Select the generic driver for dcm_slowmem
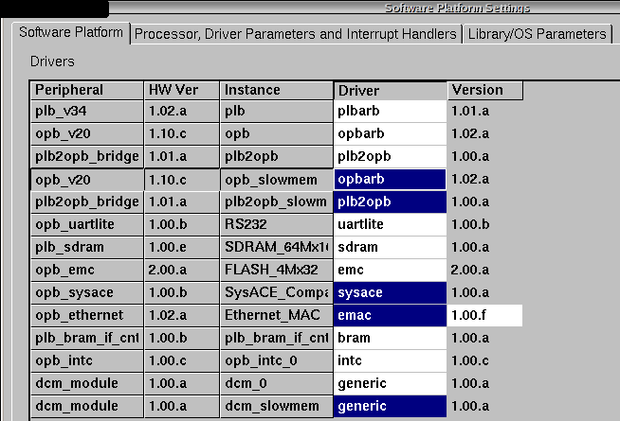The width and height of the screenshot is (620, 421). (x=390, y=406)
